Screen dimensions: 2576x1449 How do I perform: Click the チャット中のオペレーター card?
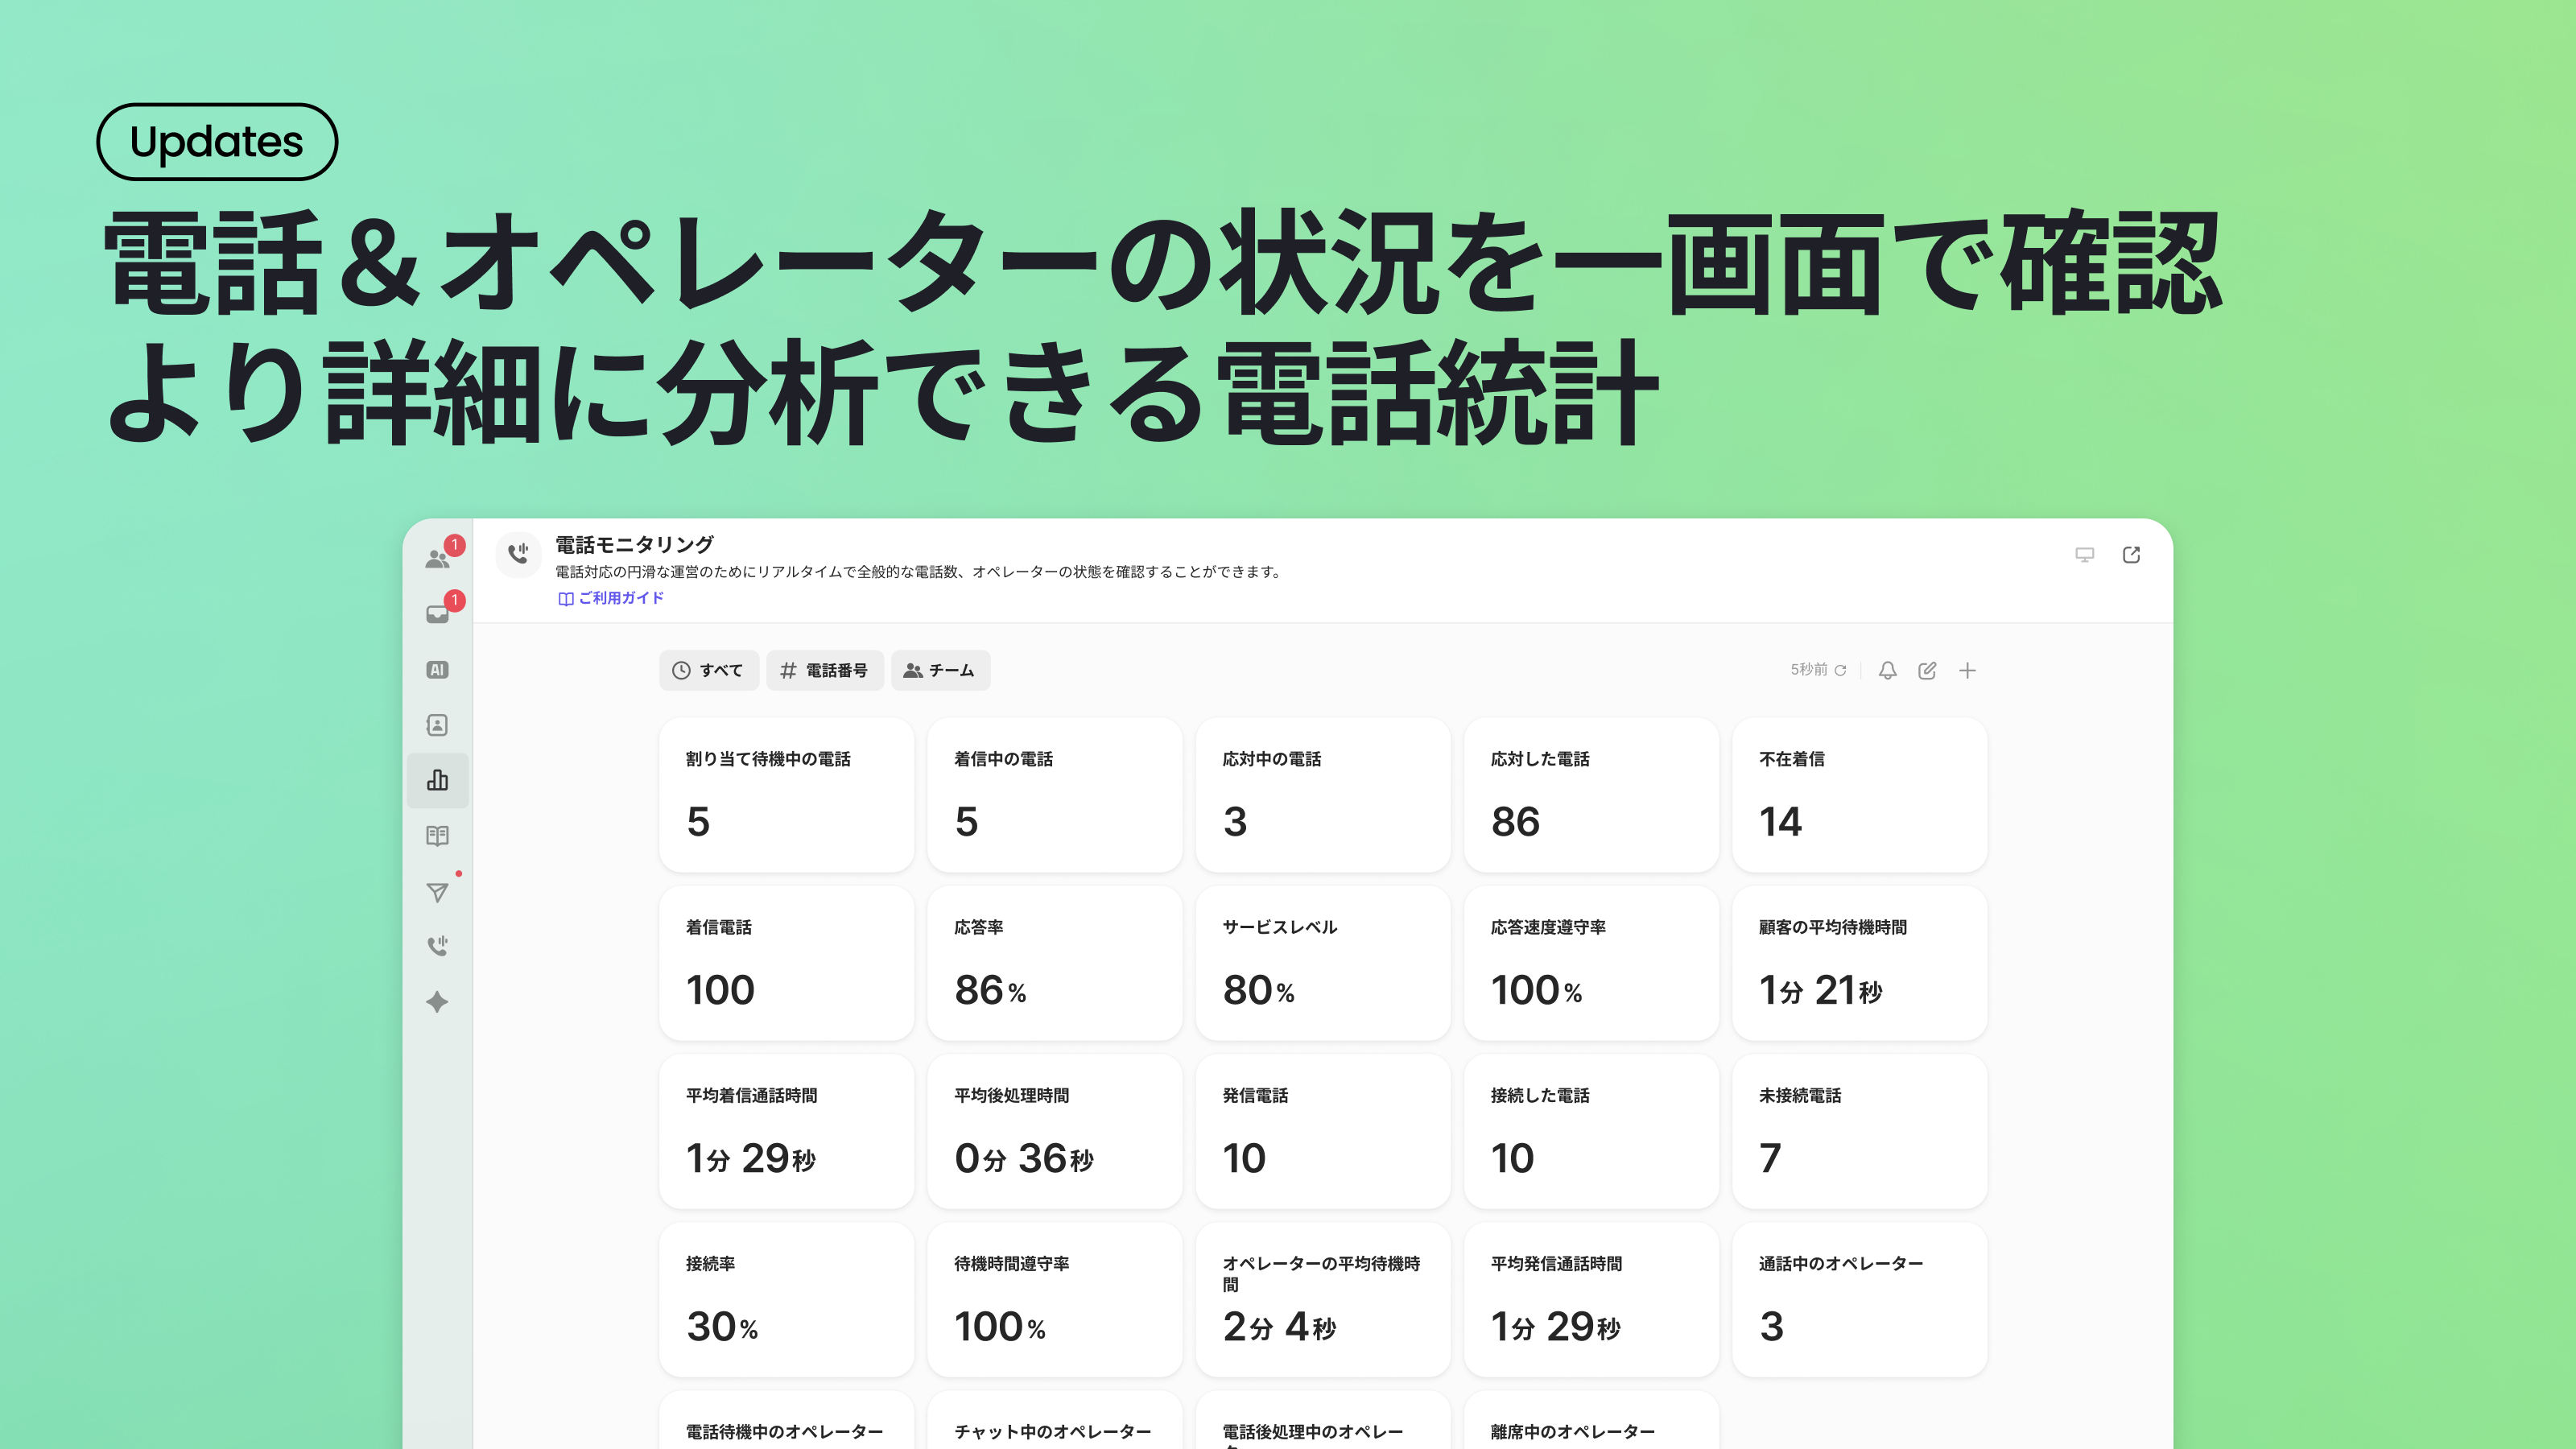(1054, 1420)
